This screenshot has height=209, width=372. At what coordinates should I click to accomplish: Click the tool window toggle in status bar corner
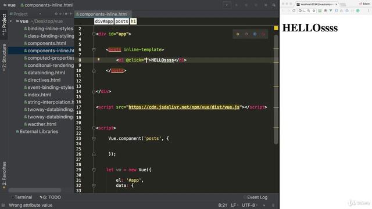[3, 205]
